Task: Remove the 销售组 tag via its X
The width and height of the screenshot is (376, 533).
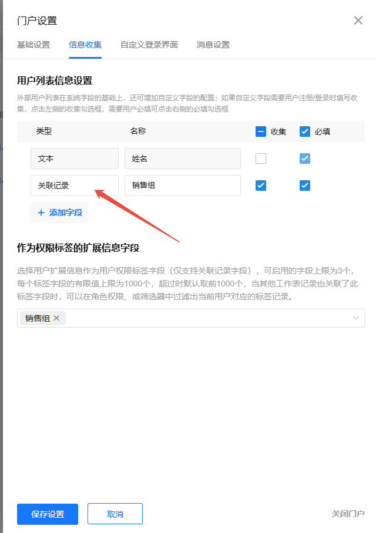Action: point(56,318)
